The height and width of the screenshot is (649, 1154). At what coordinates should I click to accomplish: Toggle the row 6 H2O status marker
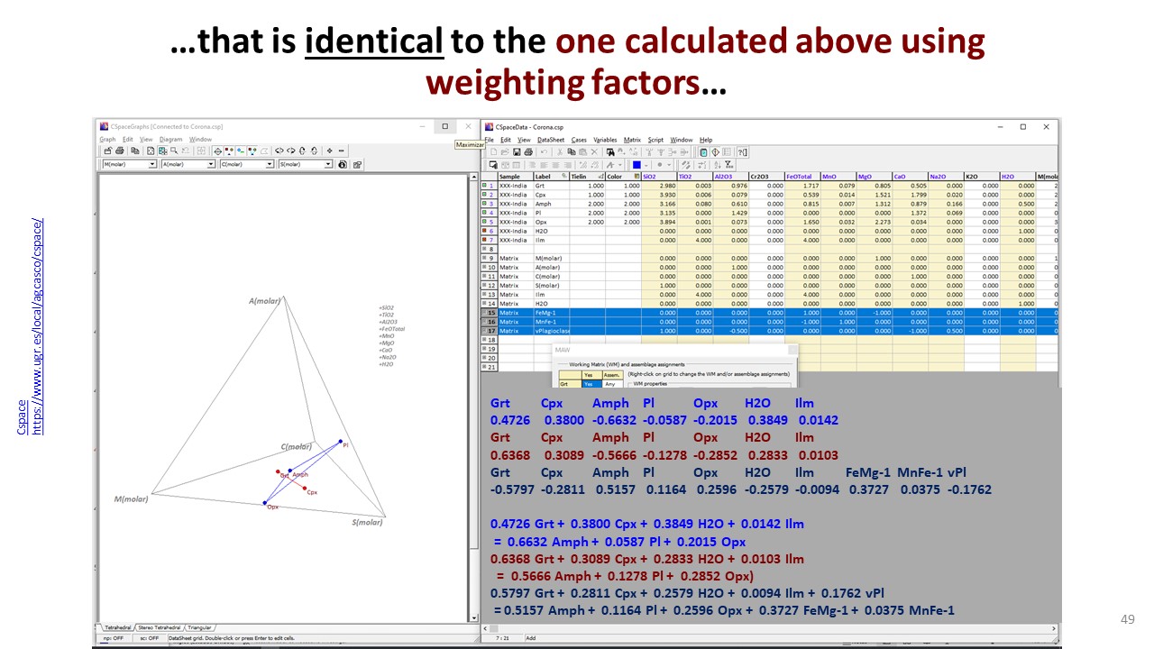click(485, 231)
